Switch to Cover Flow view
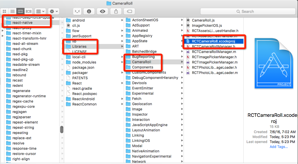 tap(28, 11)
